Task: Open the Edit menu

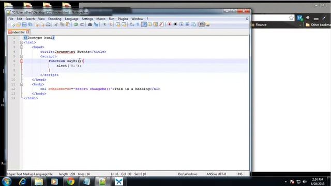Action: coord(19,19)
